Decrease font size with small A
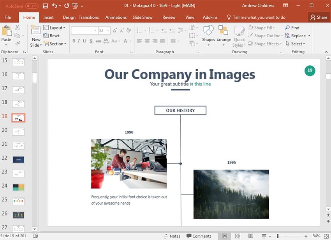 (122, 31)
